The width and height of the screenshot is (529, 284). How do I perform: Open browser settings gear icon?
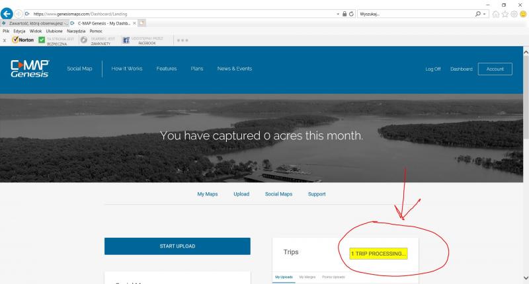[514, 13]
